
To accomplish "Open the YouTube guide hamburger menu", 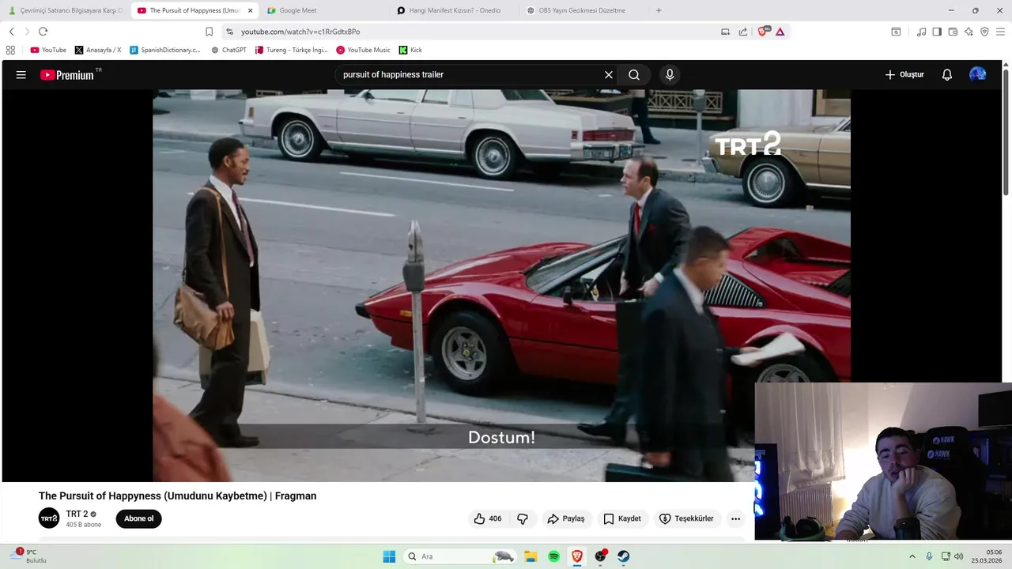I will pyautogui.click(x=21, y=75).
